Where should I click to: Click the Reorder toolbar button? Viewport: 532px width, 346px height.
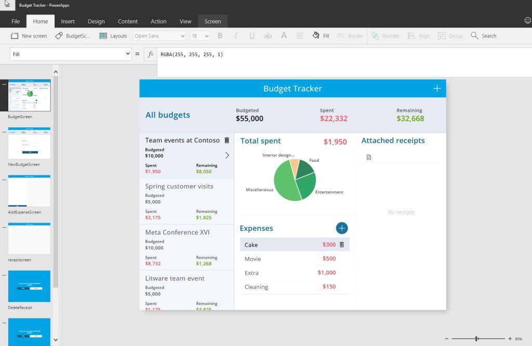pos(385,36)
